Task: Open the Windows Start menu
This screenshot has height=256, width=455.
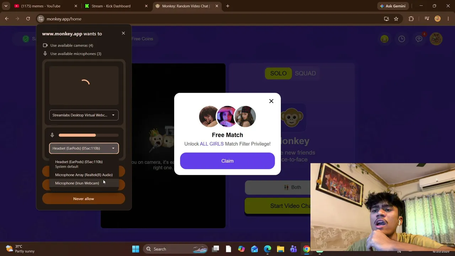Action: click(x=136, y=249)
